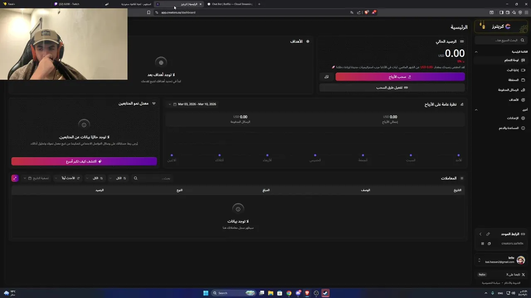Click the المبلغ column header
Viewport: 531px width, 298px height.
pos(266,190)
